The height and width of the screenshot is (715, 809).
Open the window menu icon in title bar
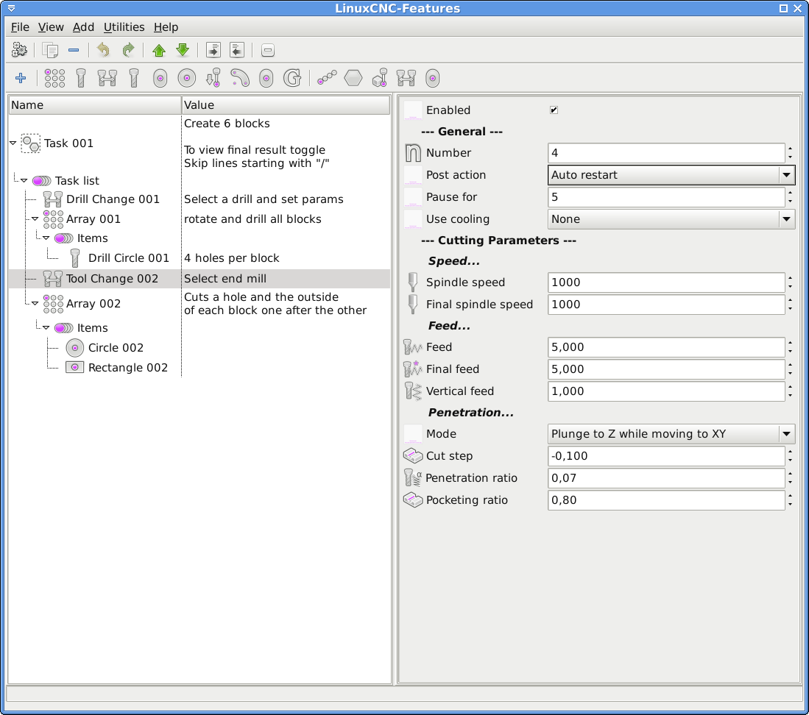11,8
